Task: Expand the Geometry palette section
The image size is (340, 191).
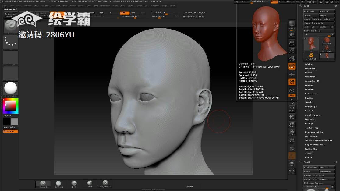Action: (310, 68)
